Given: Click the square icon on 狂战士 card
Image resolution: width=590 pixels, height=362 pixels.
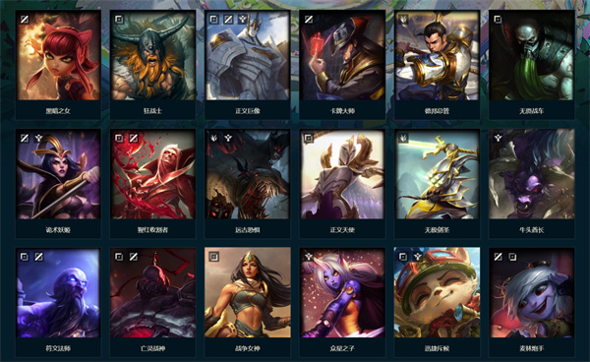Looking at the screenshot, I should coord(119,20).
